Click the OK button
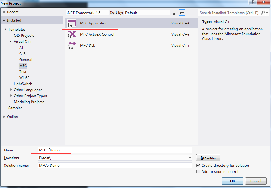This screenshot has width=271, height=188. pos(233,181)
